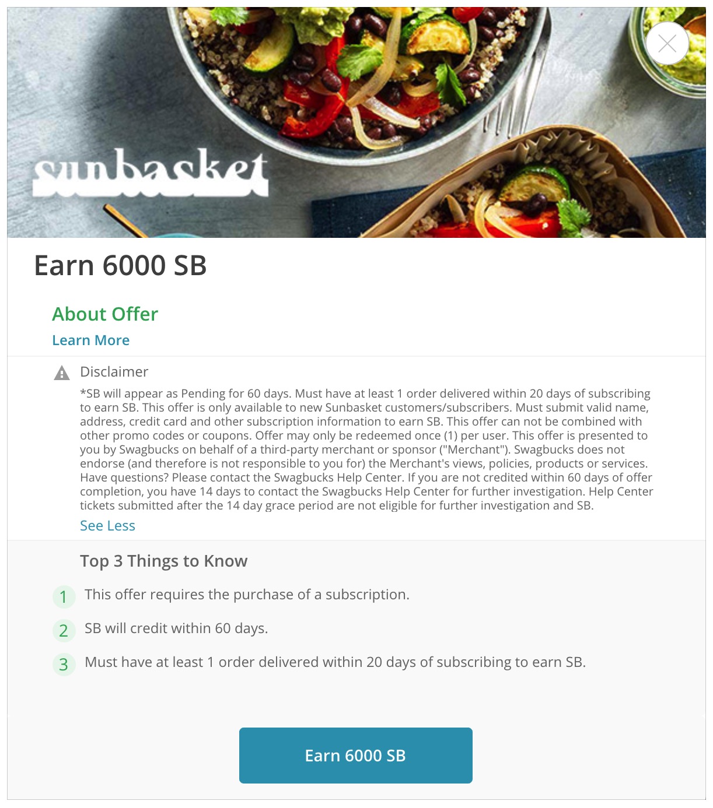
Task: Select the green numbered badge 2
Action: pos(64,631)
